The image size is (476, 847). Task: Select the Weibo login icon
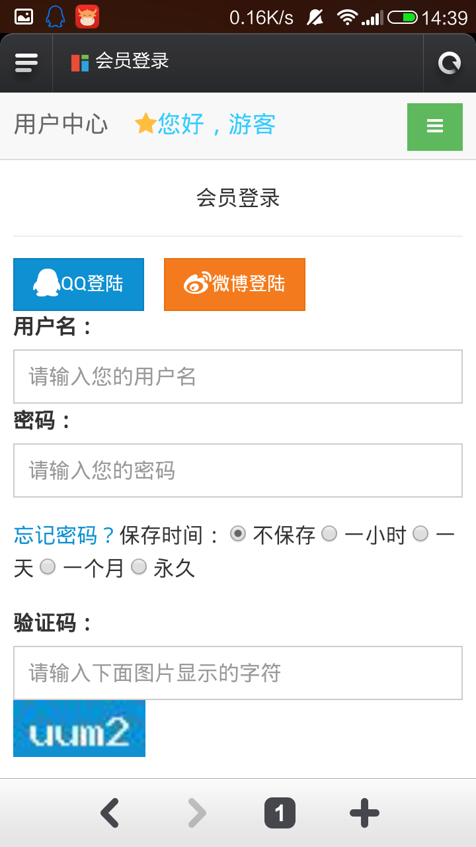tap(196, 284)
